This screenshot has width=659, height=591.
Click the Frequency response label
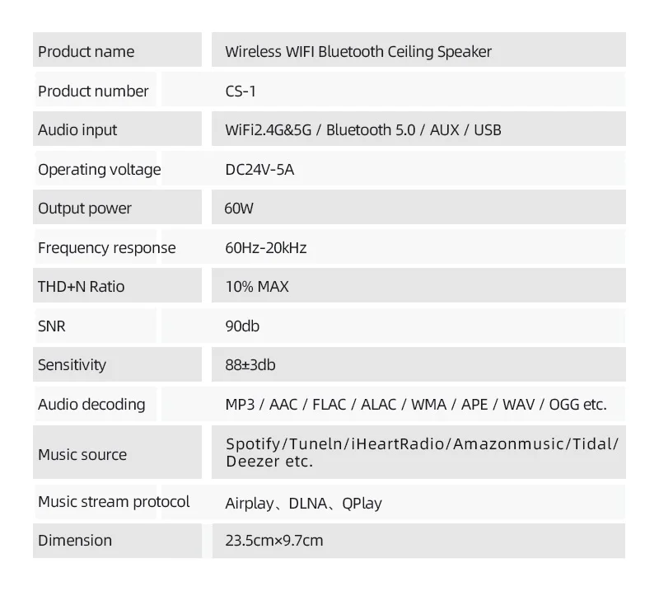[x=106, y=247]
